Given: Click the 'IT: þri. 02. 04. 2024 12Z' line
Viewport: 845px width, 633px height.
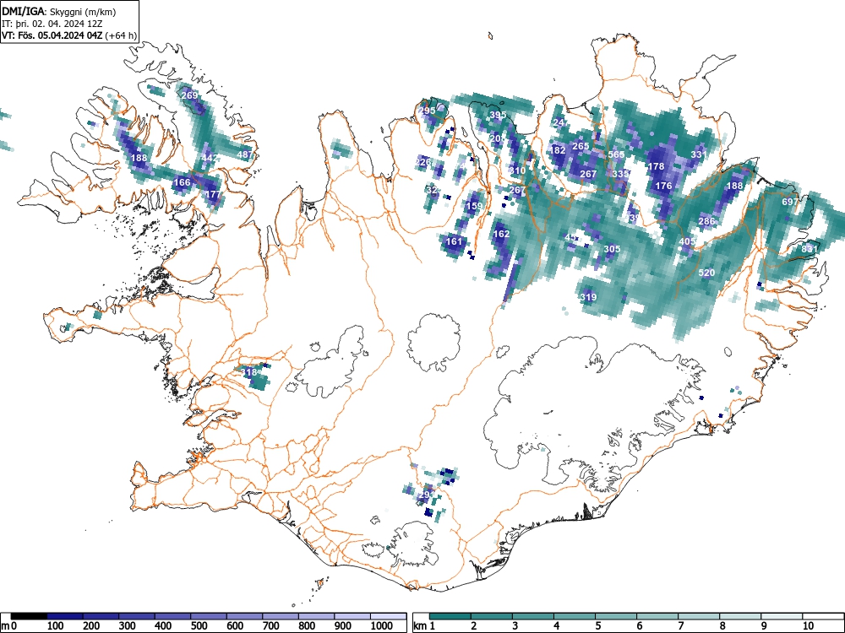Looking at the screenshot, I should [52, 24].
